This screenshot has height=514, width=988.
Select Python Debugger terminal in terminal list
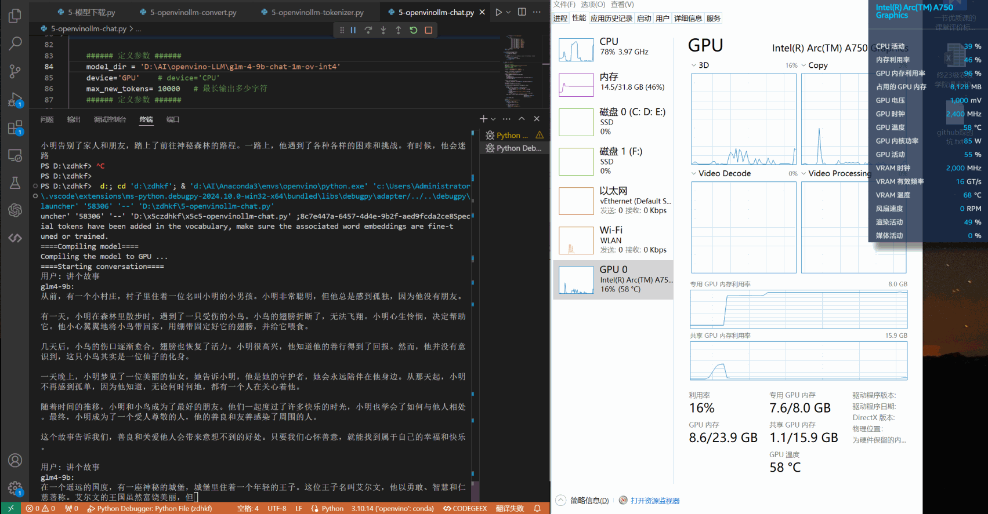[515, 148]
